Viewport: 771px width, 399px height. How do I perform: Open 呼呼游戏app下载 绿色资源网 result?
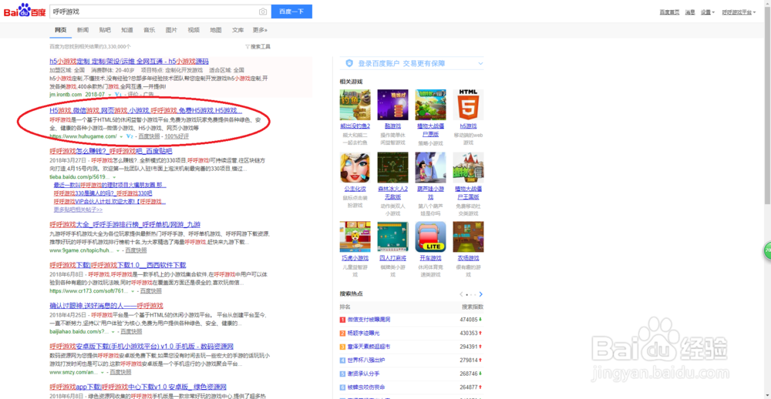[x=138, y=387]
